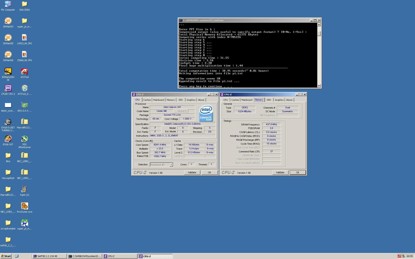Click OK in right CPU-Z memory window
Image resolution: width=415 pixels, height=259 pixels.
[298, 172]
